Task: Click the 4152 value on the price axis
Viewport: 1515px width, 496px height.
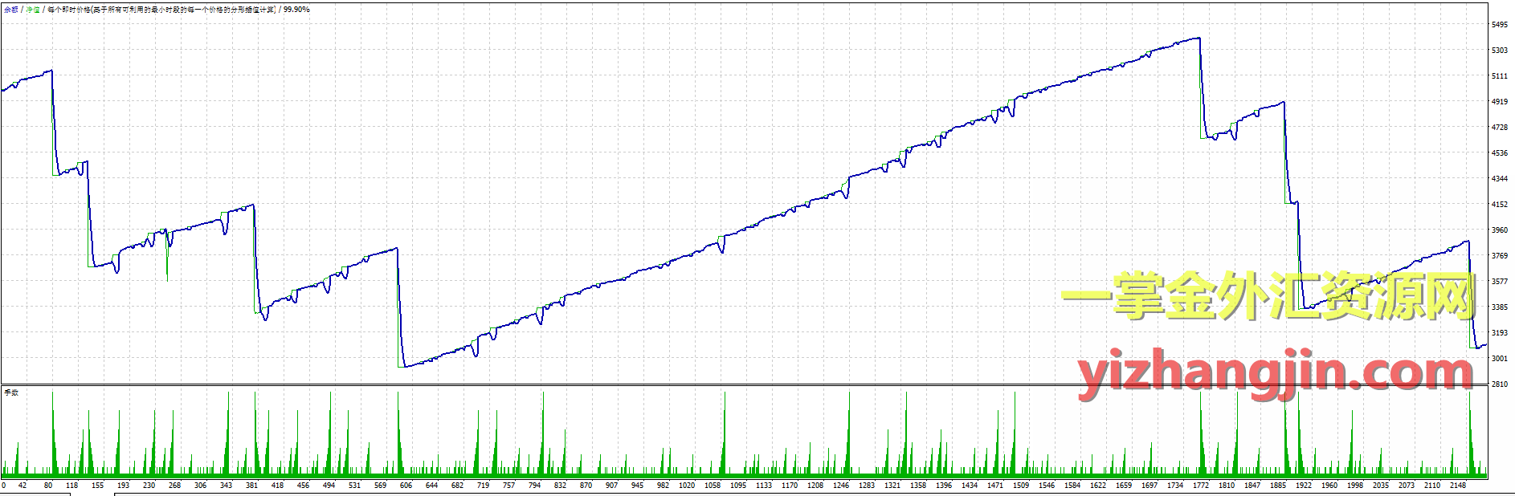Action: (1500, 205)
